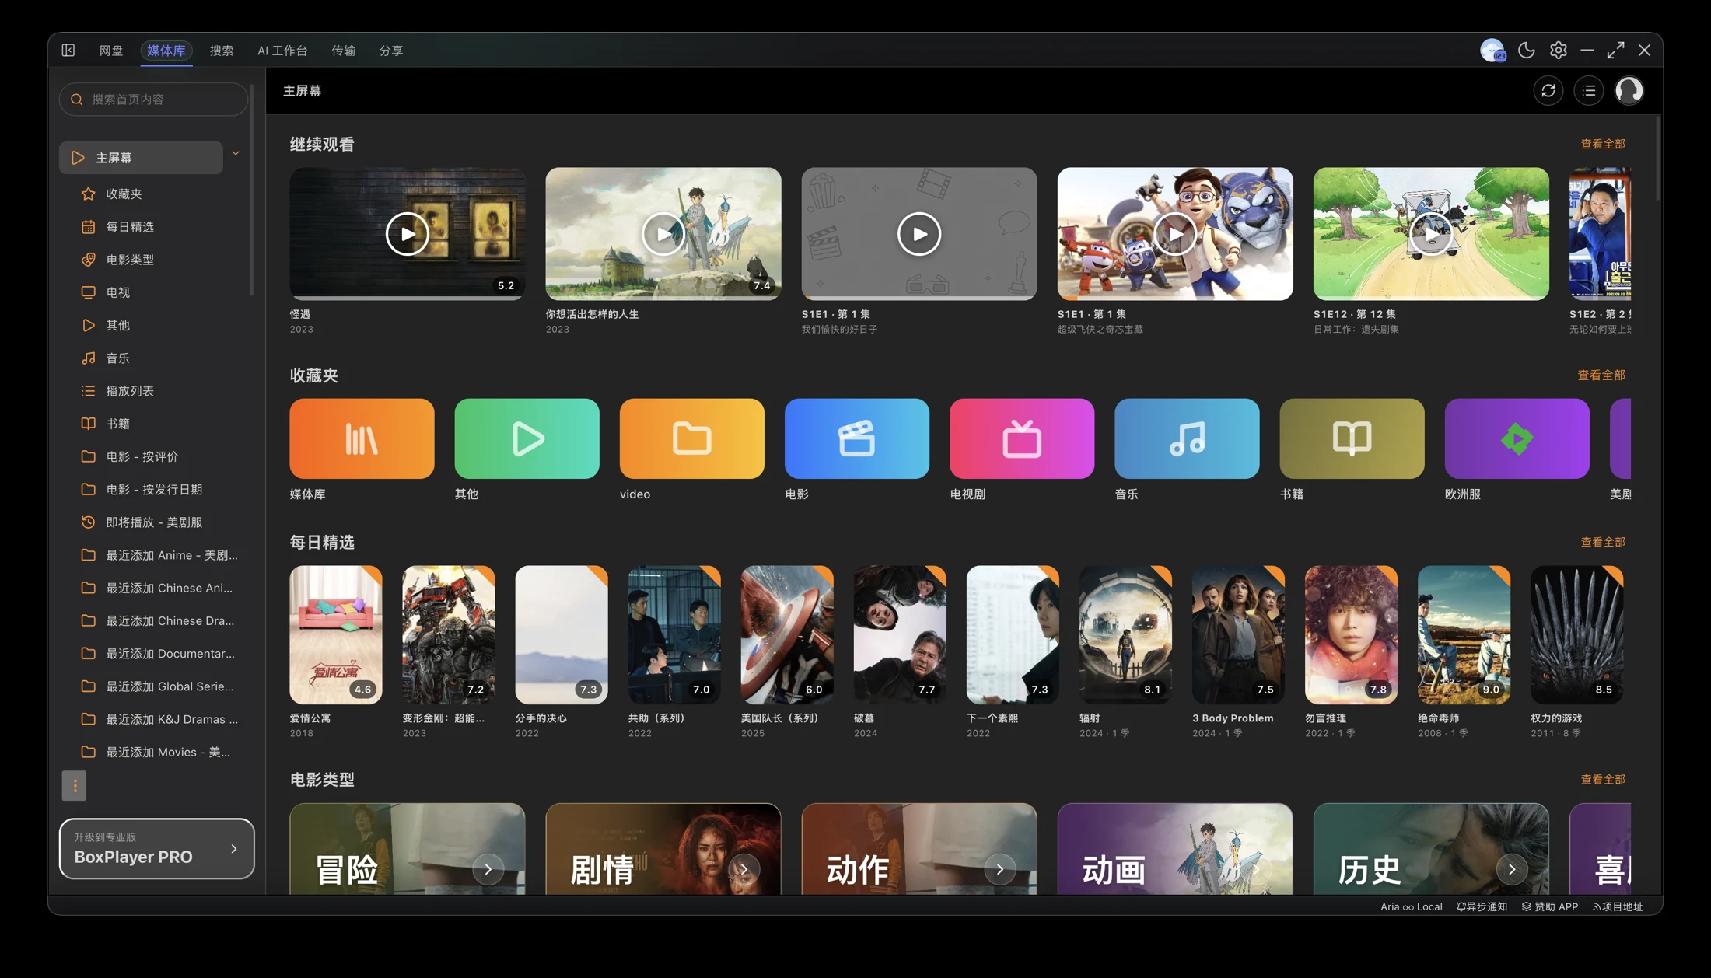Switch to the AI 工作台 tab

282,51
